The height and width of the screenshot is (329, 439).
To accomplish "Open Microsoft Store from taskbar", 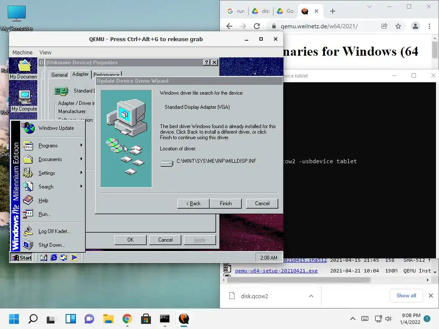I will (146, 319).
